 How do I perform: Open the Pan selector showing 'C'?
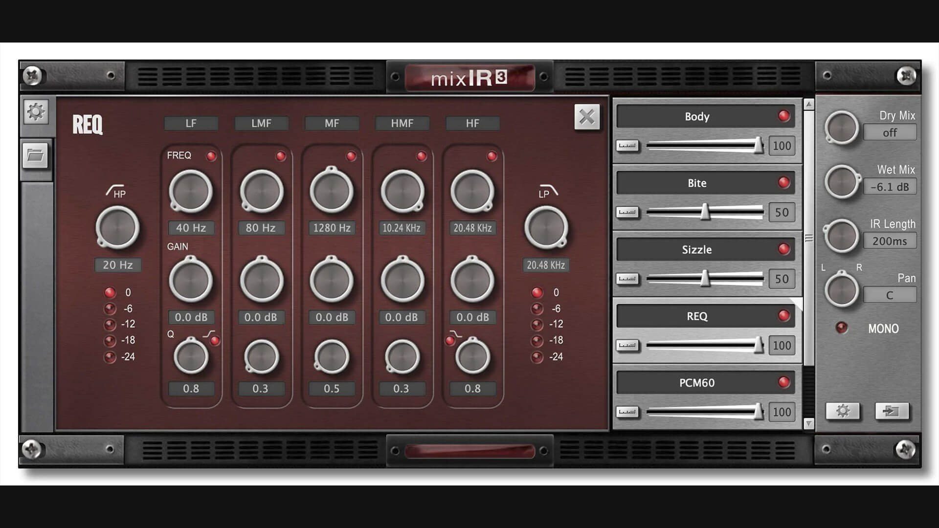point(890,294)
